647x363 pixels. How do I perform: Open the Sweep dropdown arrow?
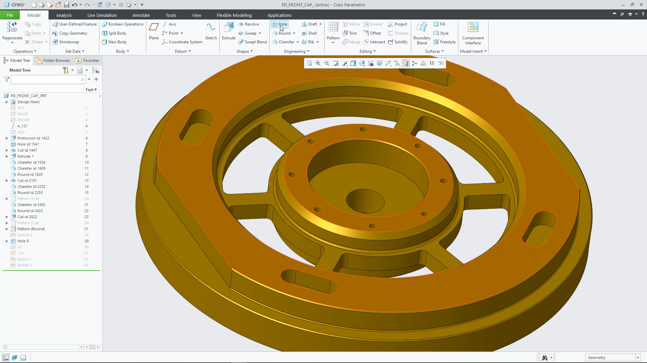(x=260, y=33)
